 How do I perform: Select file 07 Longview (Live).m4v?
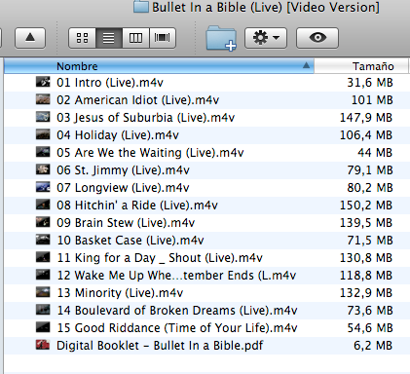[x=123, y=188]
